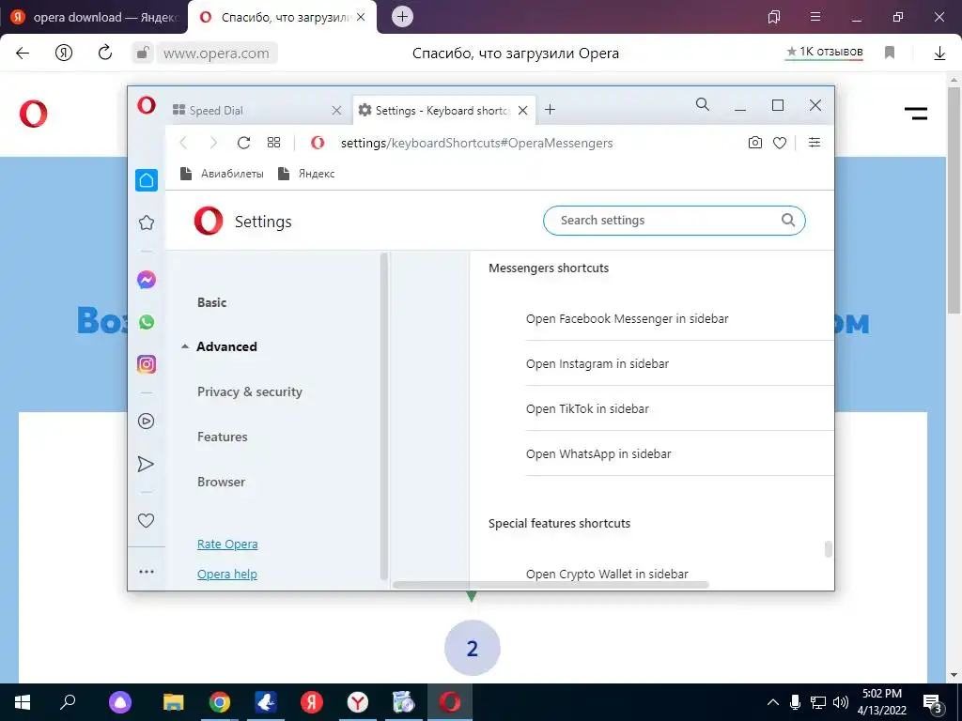Image resolution: width=962 pixels, height=721 pixels.
Task: Open Features settings category
Action: [222, 437]
